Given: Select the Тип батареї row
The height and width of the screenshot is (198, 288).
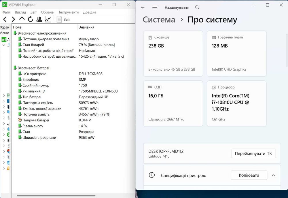Looking at the screenshot, I should (73, 97).
